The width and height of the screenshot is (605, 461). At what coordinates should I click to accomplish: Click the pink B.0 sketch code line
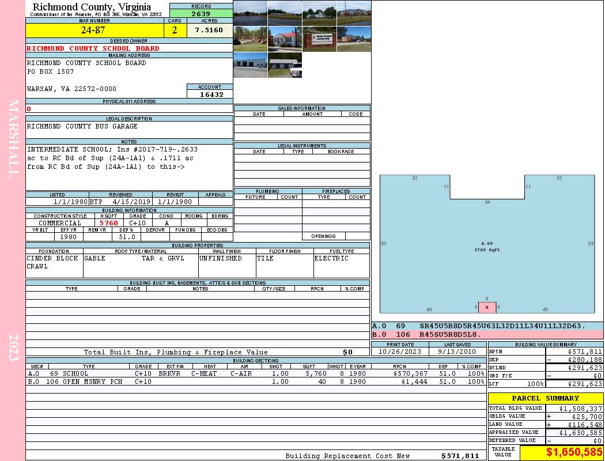(487, 334)
